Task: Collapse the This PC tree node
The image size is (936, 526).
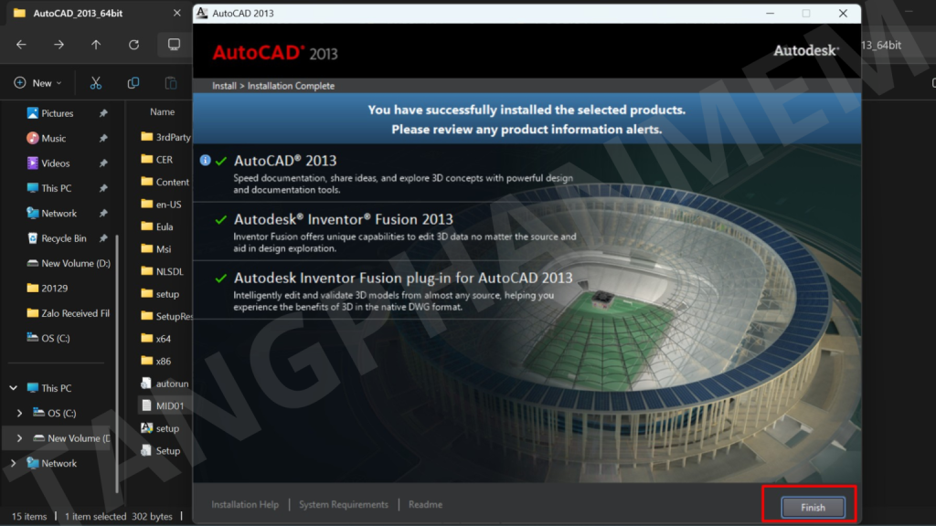Action: click(13, 387)
